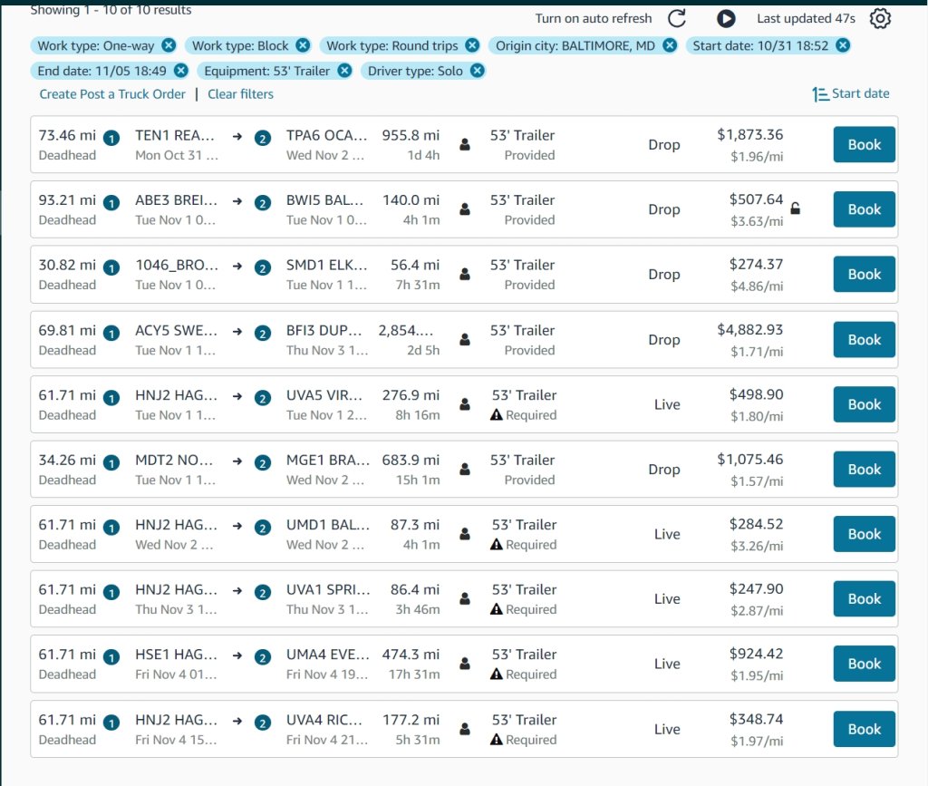This screenshot has height=786, width=928.
Task: Remove the Work type: Block filter
Action: tap(303, 45)
